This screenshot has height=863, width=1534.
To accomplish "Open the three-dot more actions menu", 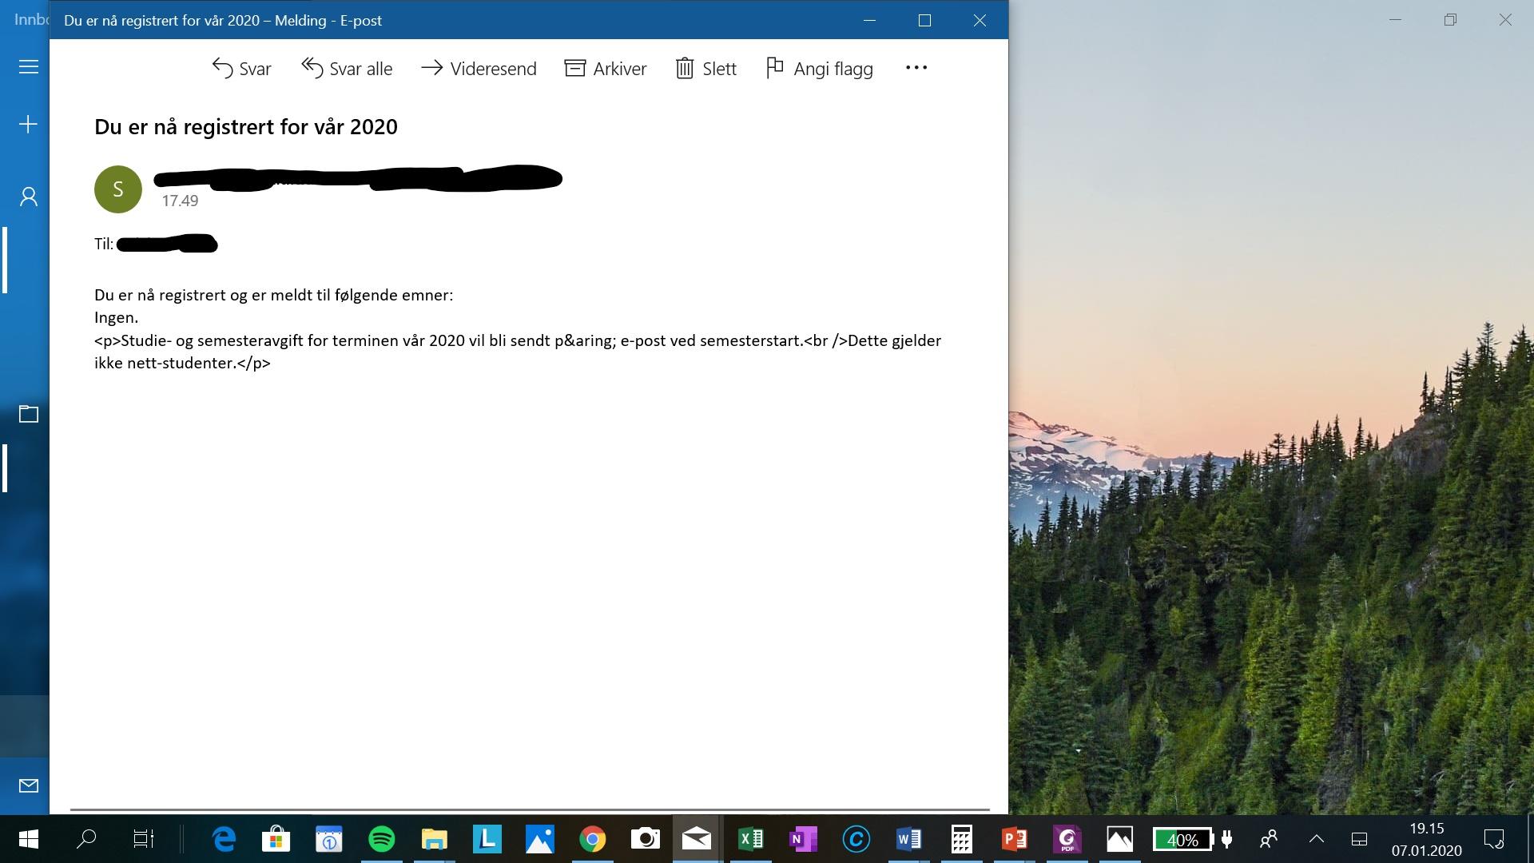I will click(x=916, y=68).
